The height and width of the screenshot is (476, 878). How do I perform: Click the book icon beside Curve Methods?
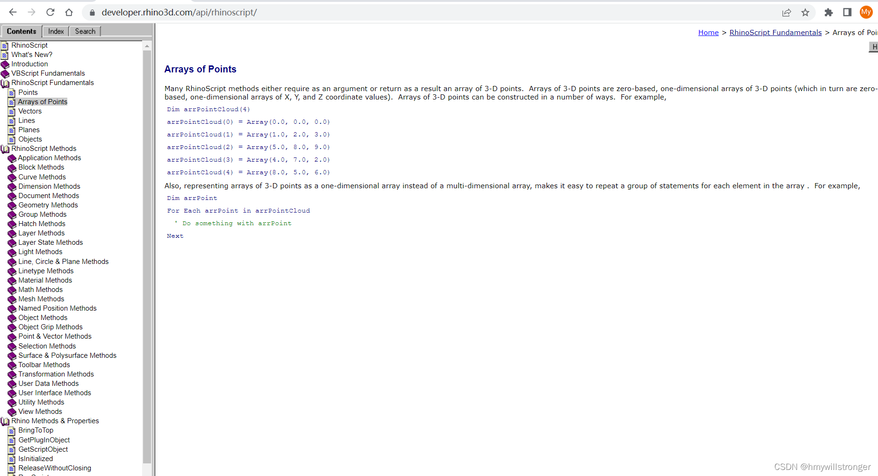(12, 177)
